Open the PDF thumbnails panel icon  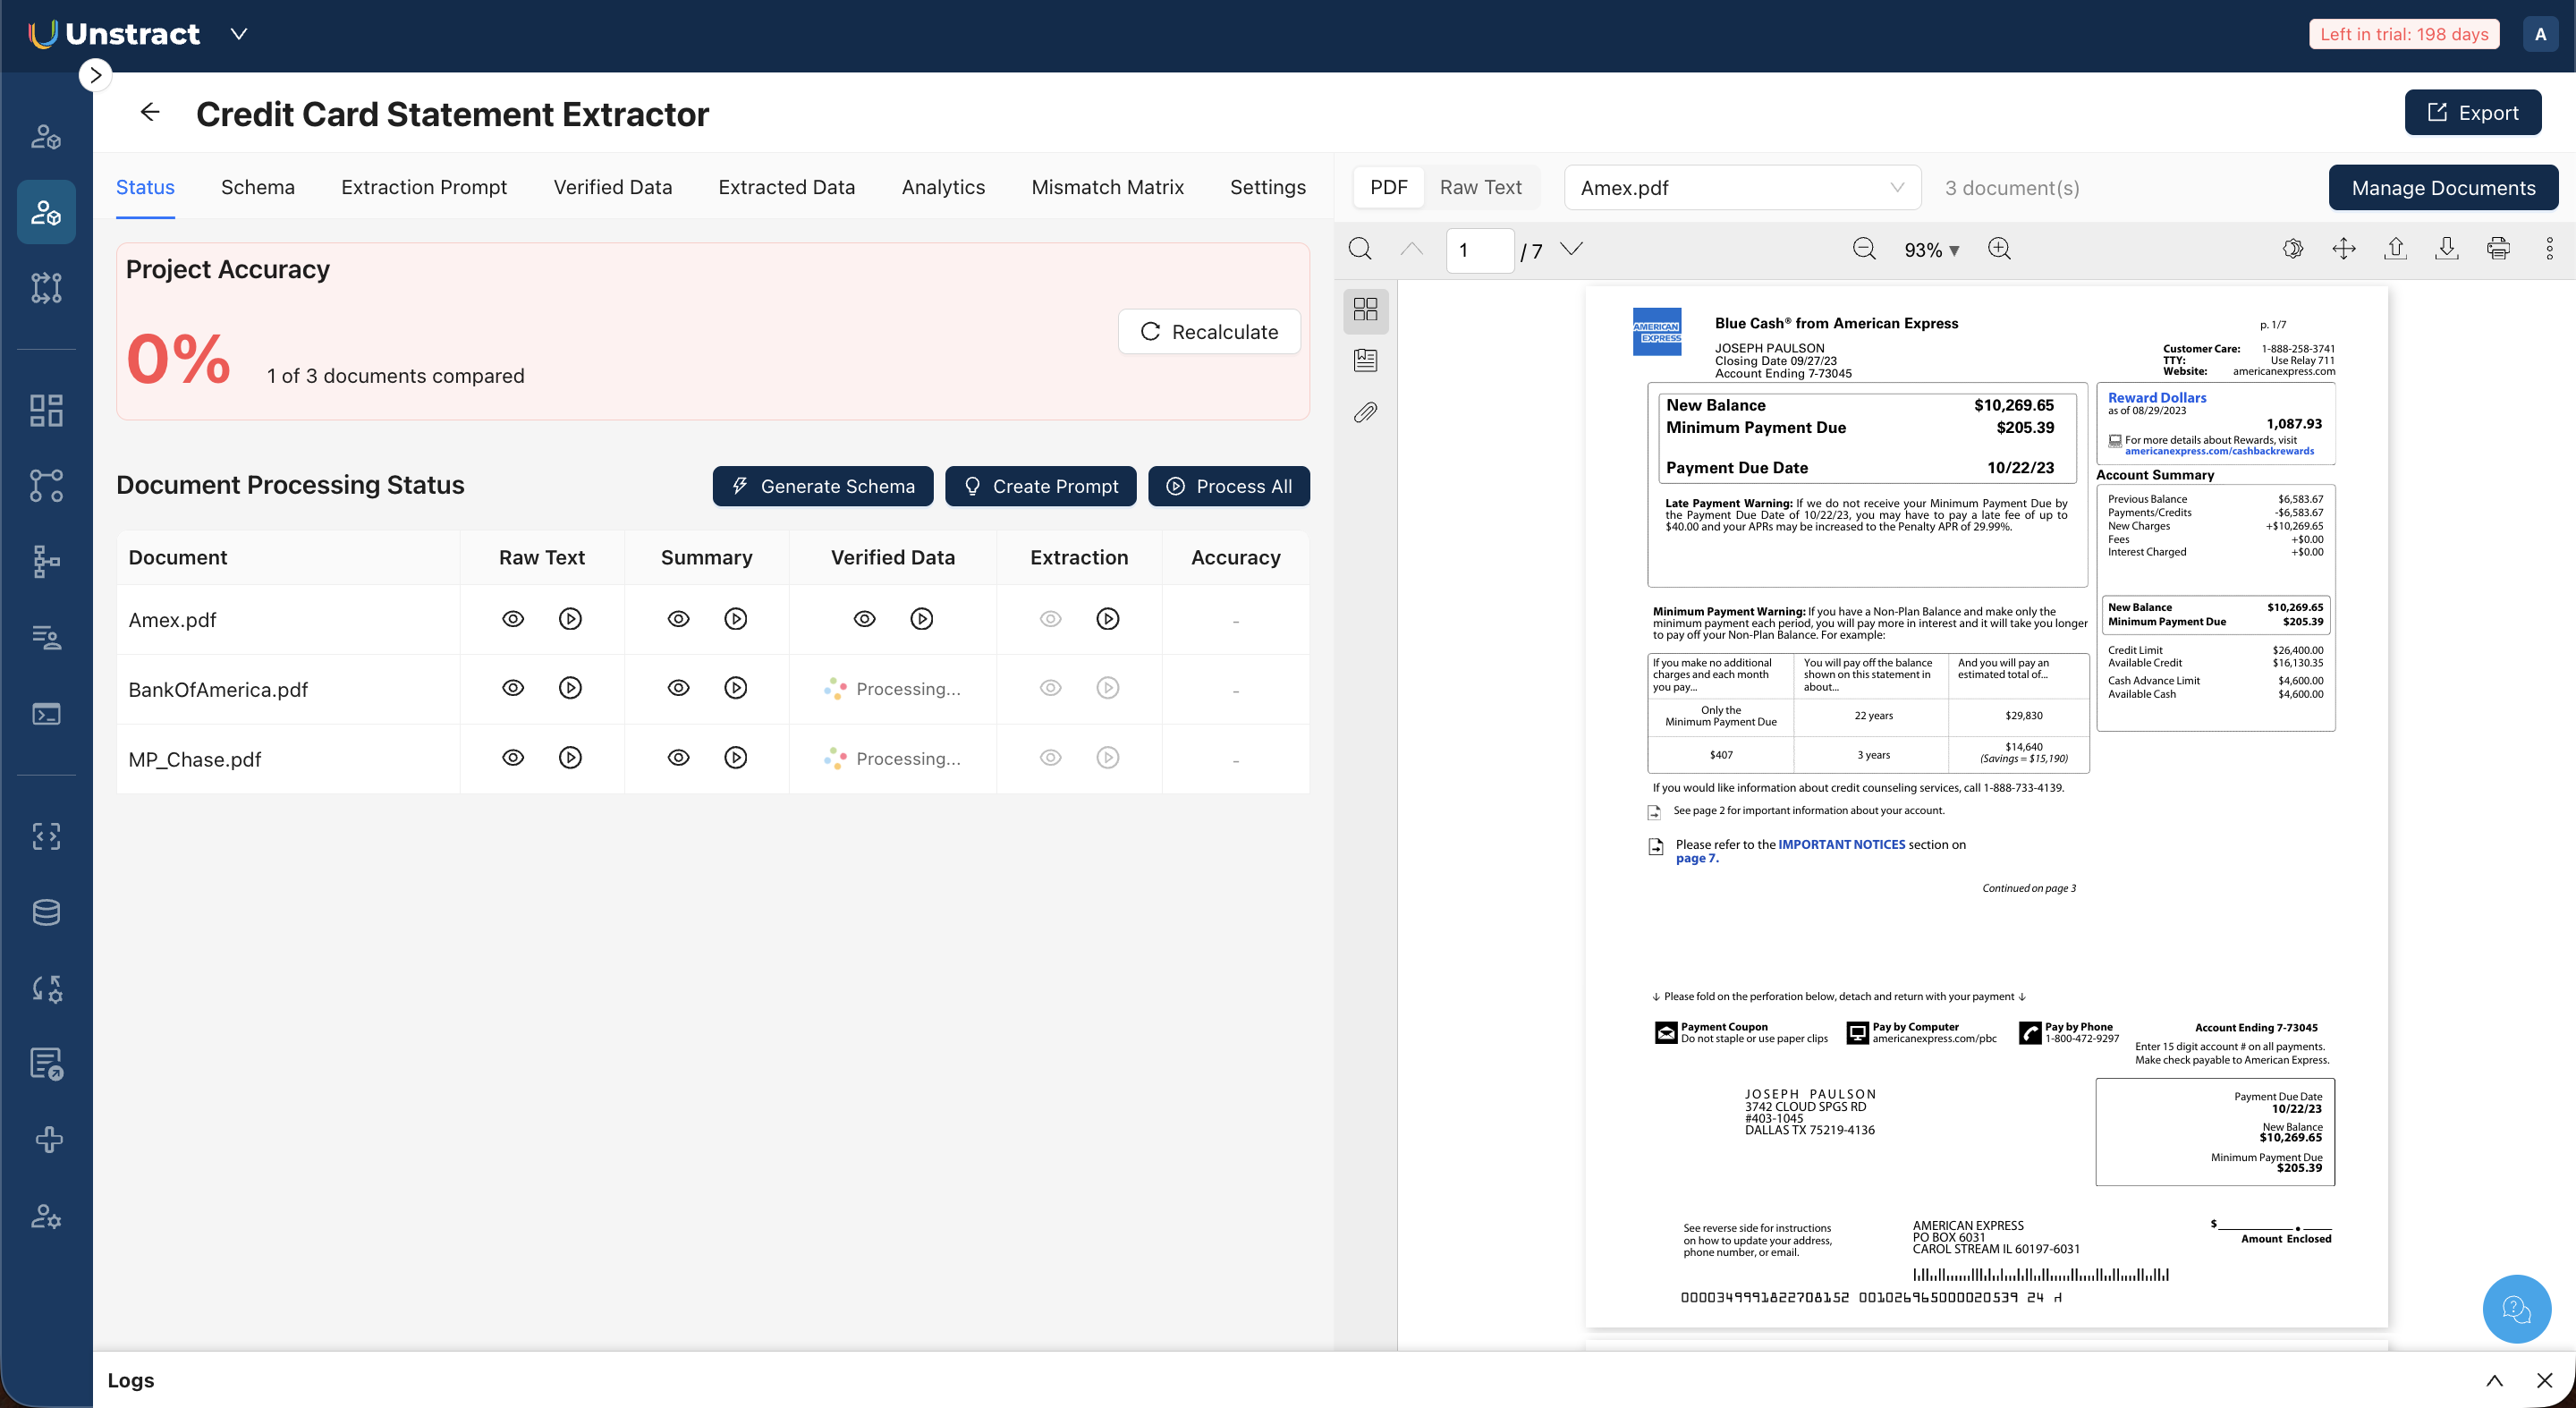1365,309
